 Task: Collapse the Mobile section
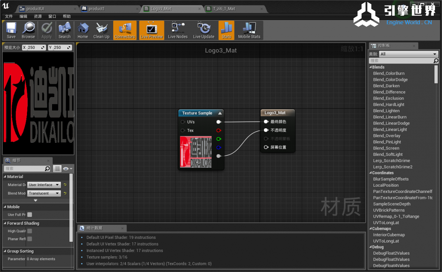pyautogui.click(x=5, y=207)
